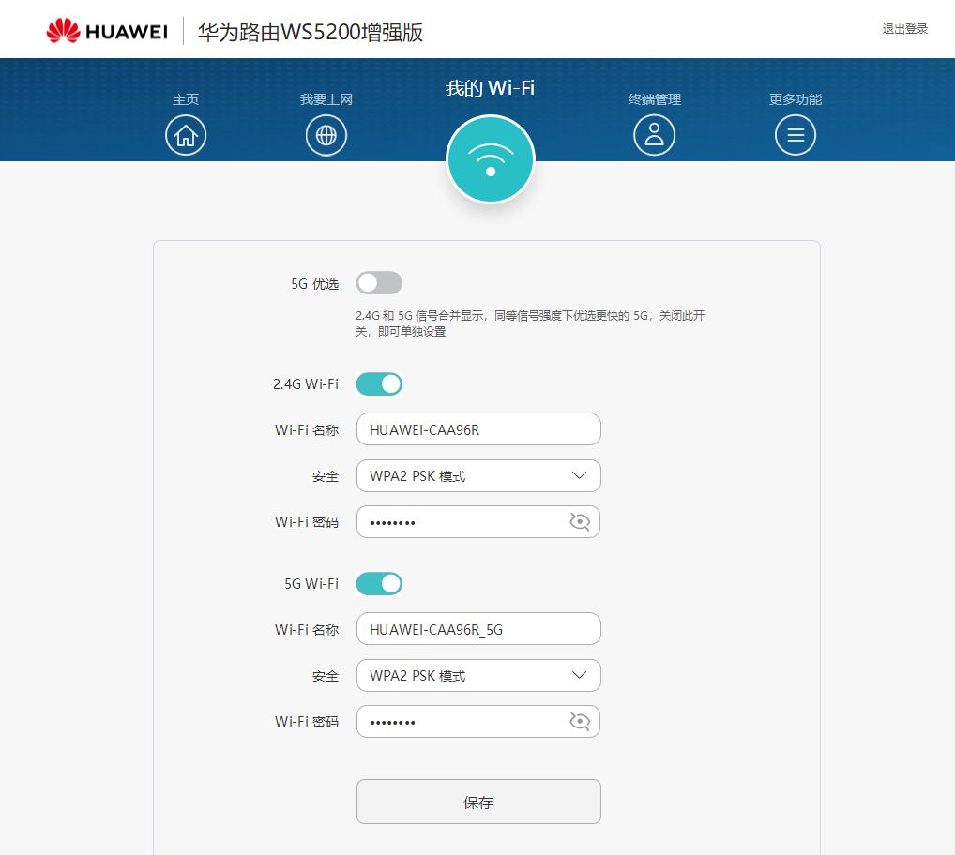This screenshot has height=855, width=955.
Task: Enable the 5G 优选 (5G Preferred) switch
Action: point(379,283)
